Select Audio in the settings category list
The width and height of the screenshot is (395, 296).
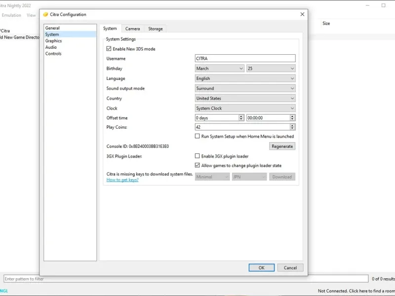pyautogui.click(x=70, y=47)
